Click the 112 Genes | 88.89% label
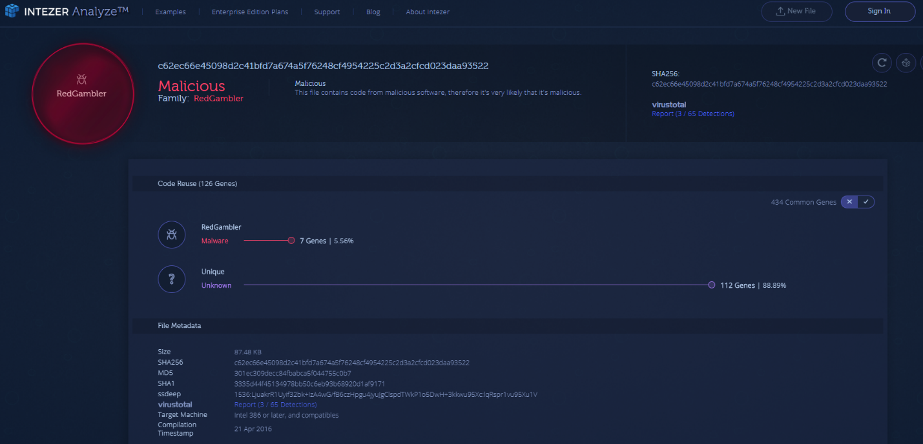 point(753,285)
